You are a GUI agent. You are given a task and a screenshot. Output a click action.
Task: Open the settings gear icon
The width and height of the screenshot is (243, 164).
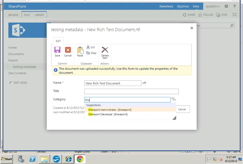(226, 6)
